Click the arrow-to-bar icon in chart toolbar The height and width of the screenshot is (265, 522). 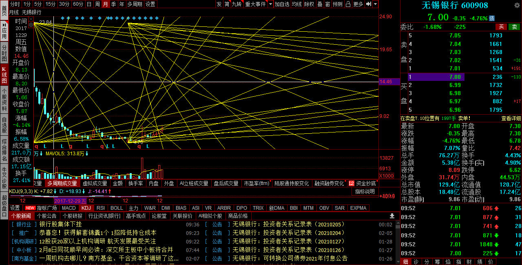(x=368, y=4)
